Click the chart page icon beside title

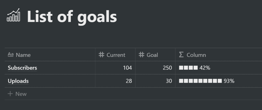14,15
